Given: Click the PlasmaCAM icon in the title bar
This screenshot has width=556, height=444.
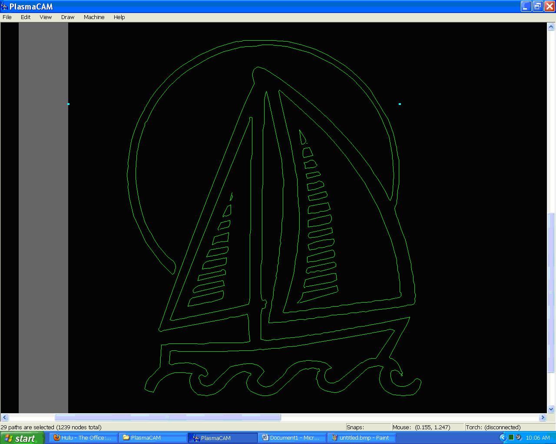Looking at the screenshot, I should 4,7.
